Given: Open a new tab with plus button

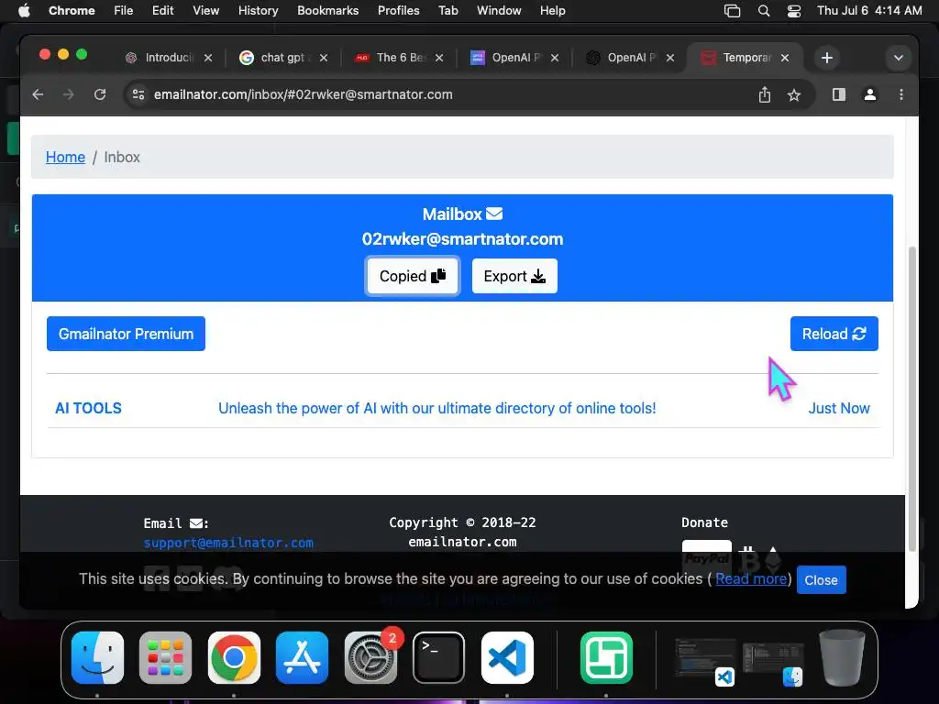Looking at the screenshot, I should pyautogui.click(x=827, y=58).
